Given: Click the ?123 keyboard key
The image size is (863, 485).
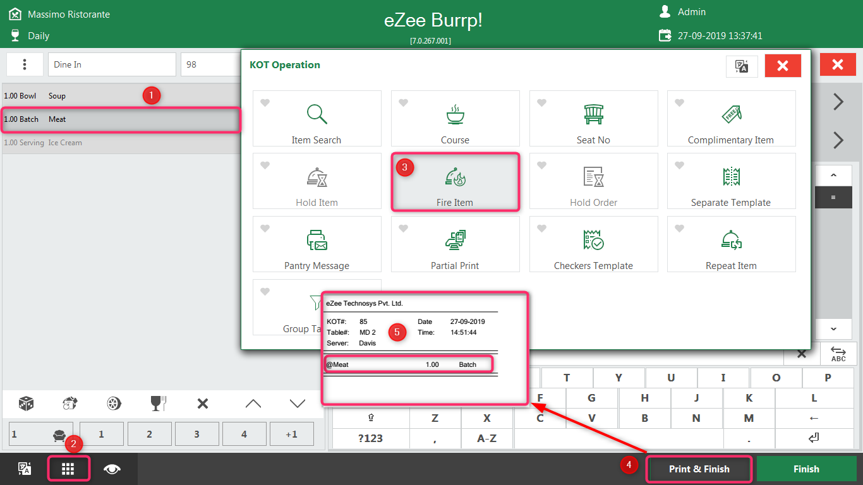Looking at the screenshot, I should tap(371, 438).
